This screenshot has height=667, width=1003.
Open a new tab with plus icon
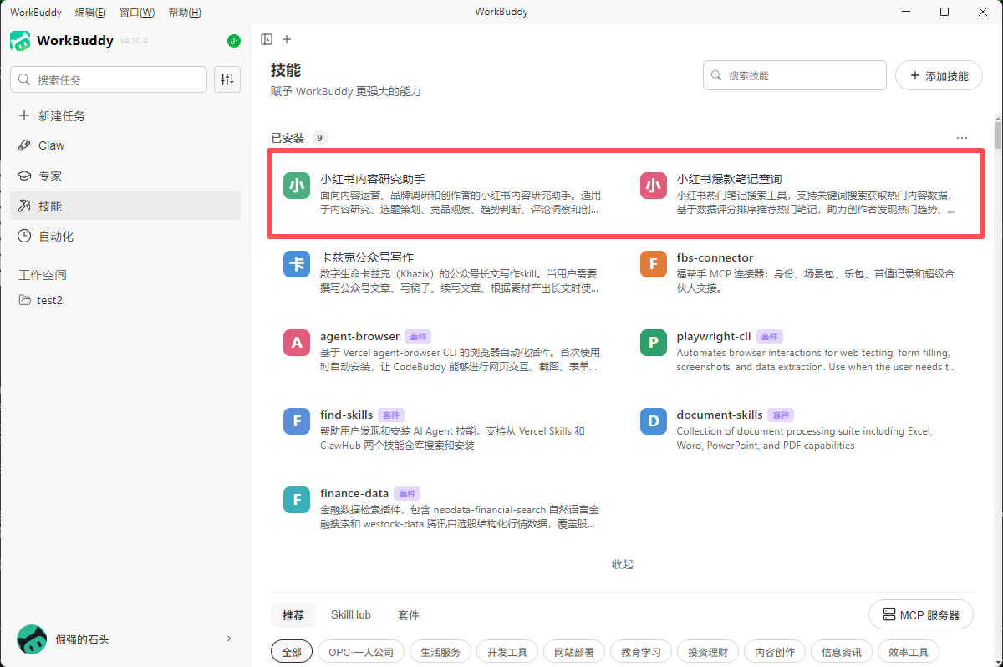pos(287,39)
